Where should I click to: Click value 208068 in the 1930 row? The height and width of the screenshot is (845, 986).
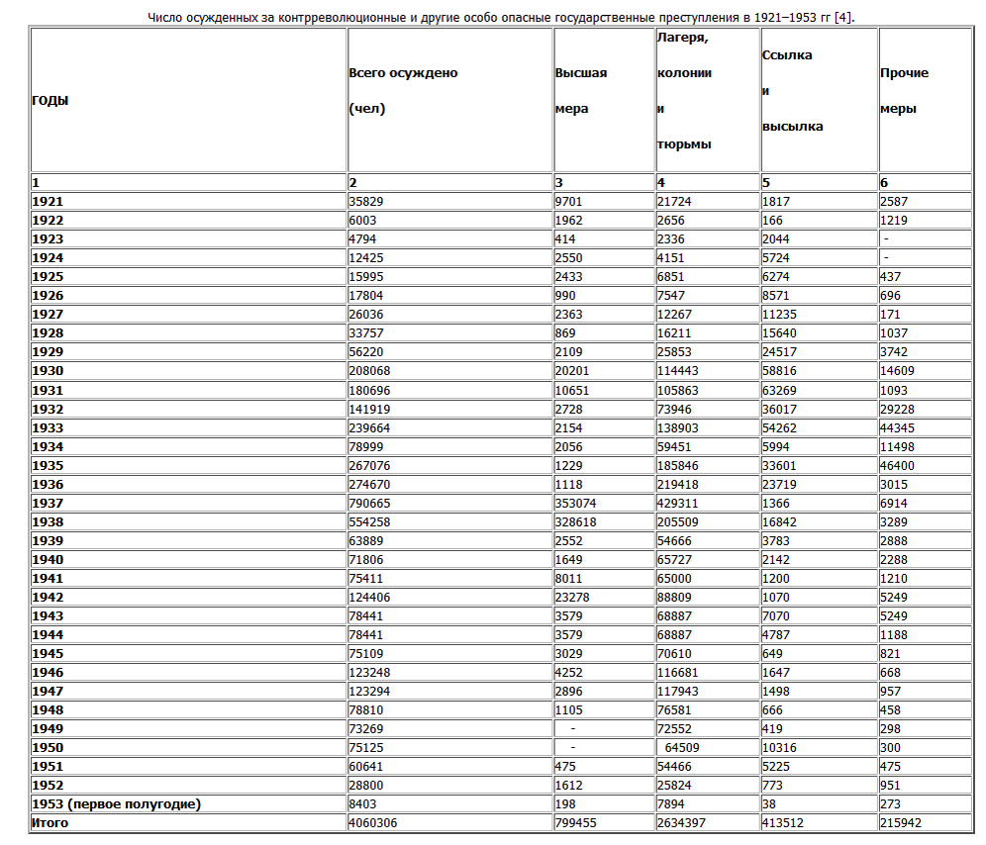tap(450, 371)
